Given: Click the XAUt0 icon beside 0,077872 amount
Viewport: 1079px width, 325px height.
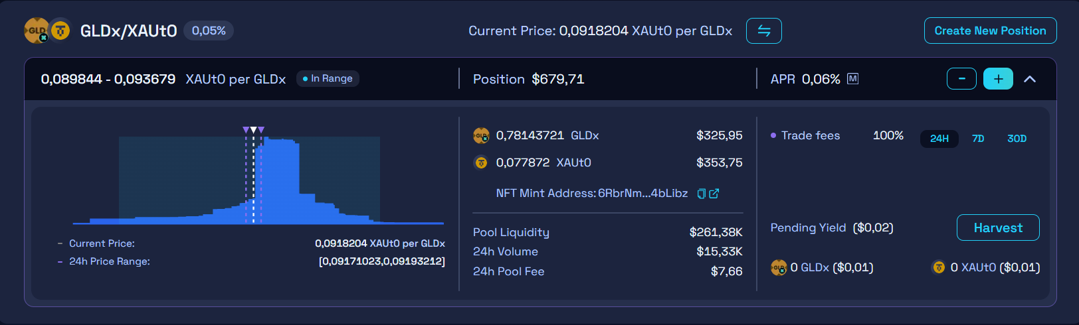Looking at the screenshot, I should 481,162.
